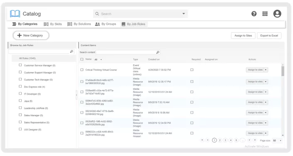This screenshot has width=293, height=156.
Task: Click the top Assign to Sites button
Action: point(243,35)
